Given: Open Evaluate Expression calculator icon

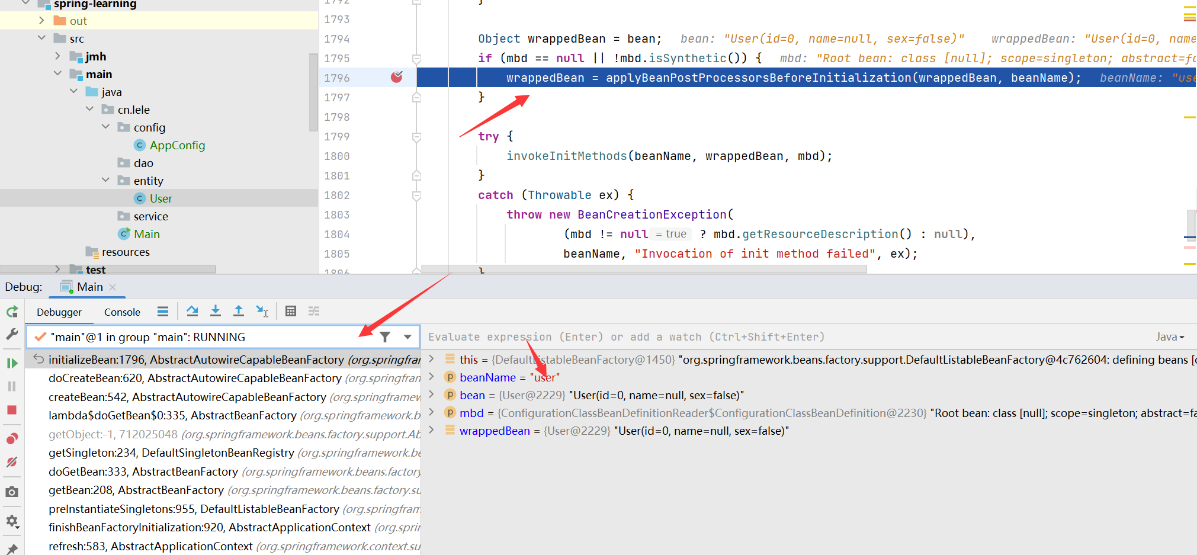Looking at the screenshot, I should tap(291, 311).
